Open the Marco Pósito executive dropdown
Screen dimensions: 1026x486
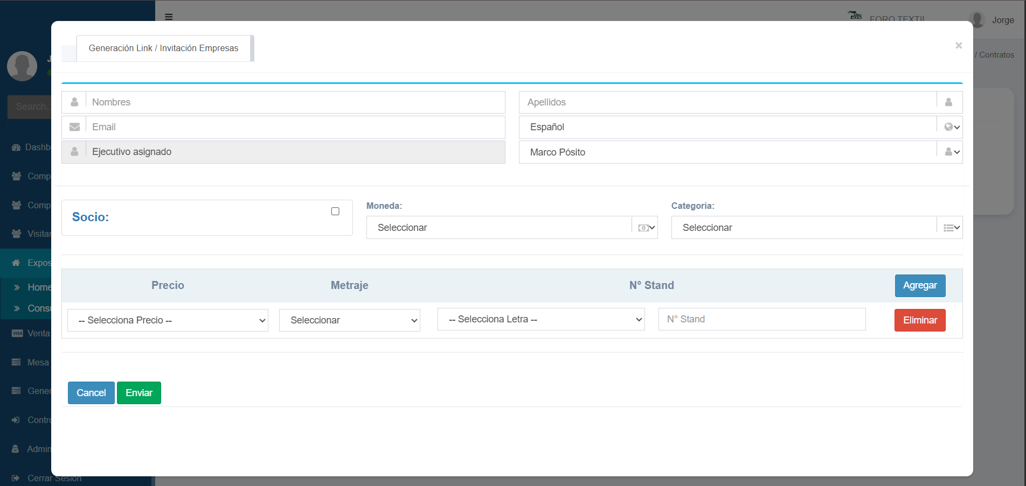click(727, 152)
